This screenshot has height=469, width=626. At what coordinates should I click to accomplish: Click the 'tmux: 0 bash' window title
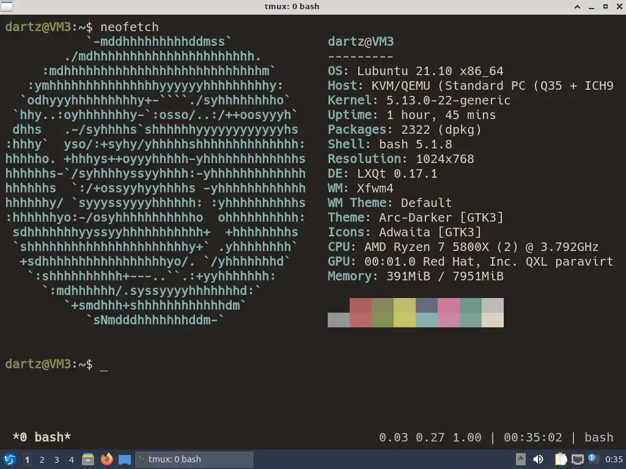[292, 6]
